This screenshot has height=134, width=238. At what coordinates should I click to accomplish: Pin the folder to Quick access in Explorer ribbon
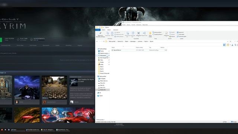[100, 35]
